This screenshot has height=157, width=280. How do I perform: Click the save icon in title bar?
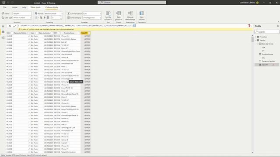3,3
